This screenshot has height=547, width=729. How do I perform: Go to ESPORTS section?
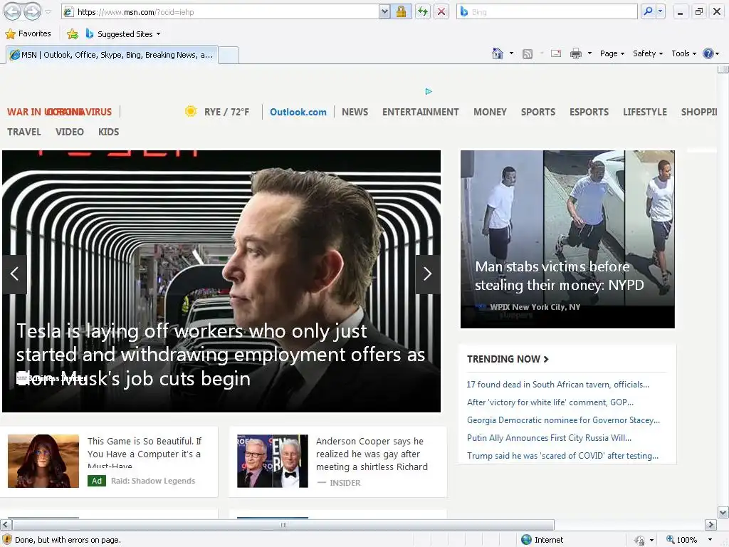click(589, 112)
